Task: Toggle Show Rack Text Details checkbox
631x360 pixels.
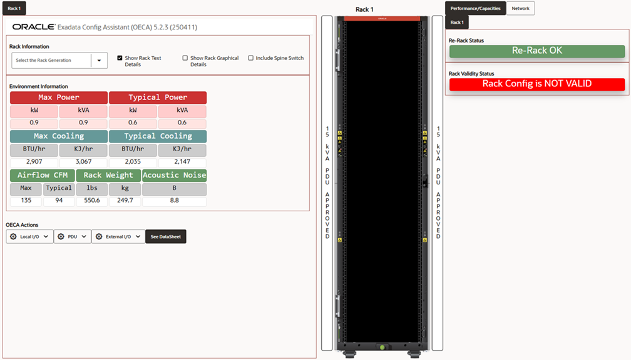Action: point(120,58)
